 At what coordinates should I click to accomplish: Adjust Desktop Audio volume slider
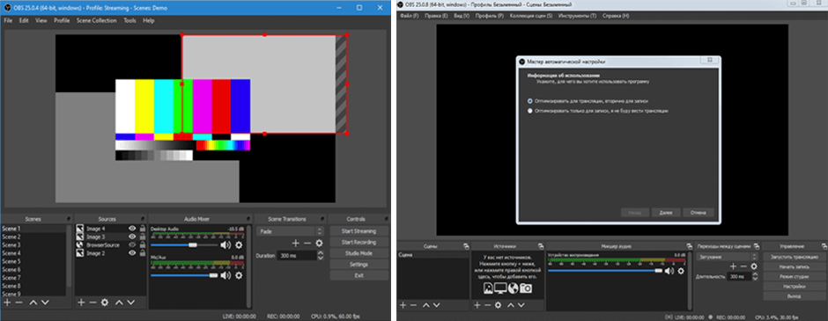click(184, 245)
